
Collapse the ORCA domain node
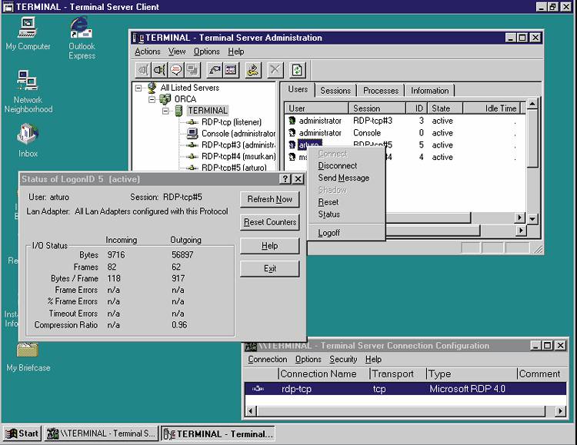click(x=152, y=99)
